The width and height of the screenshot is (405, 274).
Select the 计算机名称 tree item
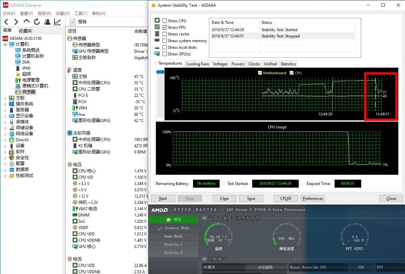pyautogui.click(x=33, y=56)
